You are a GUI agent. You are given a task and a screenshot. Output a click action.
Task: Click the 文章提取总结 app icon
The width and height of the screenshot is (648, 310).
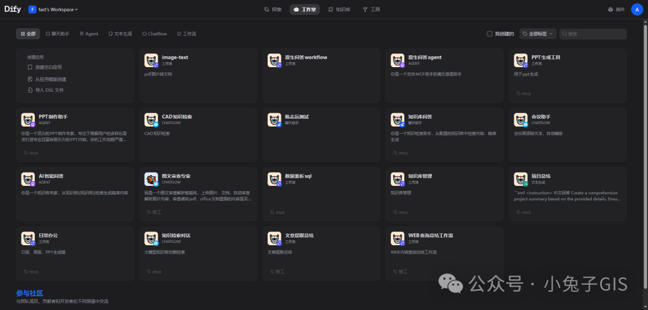point(274,239)
